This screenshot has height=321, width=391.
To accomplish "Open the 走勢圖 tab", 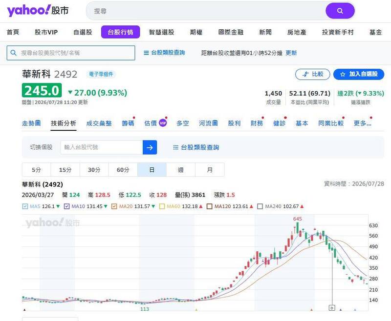I will (31, 123).
